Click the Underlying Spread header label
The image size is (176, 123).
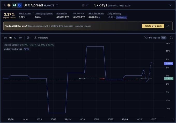point(44,13)
